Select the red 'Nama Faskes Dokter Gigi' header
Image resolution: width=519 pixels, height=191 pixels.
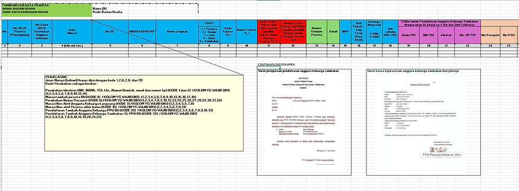pos(293,31)
